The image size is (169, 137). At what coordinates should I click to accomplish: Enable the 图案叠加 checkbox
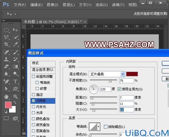pyautogui.click(x=34, y=131)
